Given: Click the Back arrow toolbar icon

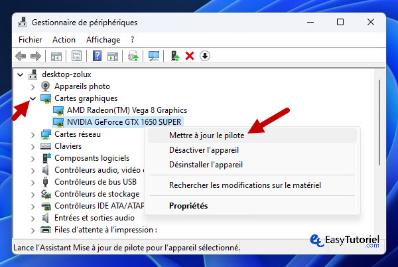Looking at the screenshot, I should tap(21, 56).
